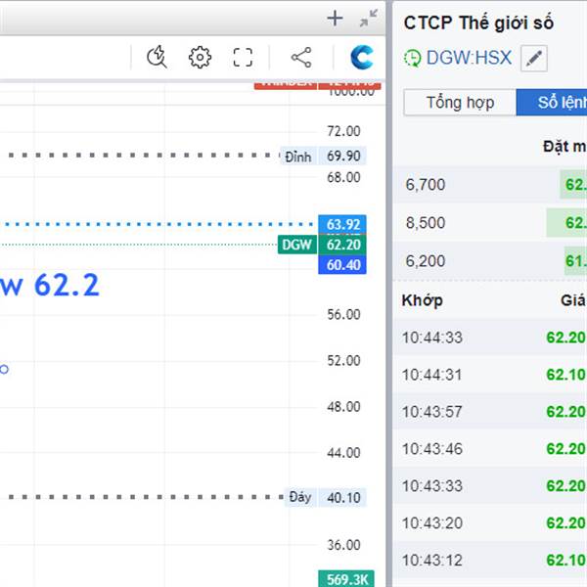Screen dimensions: 587x587
Task: Select the 10:43:33 matched trade row
Action: (x=490, y=485)
